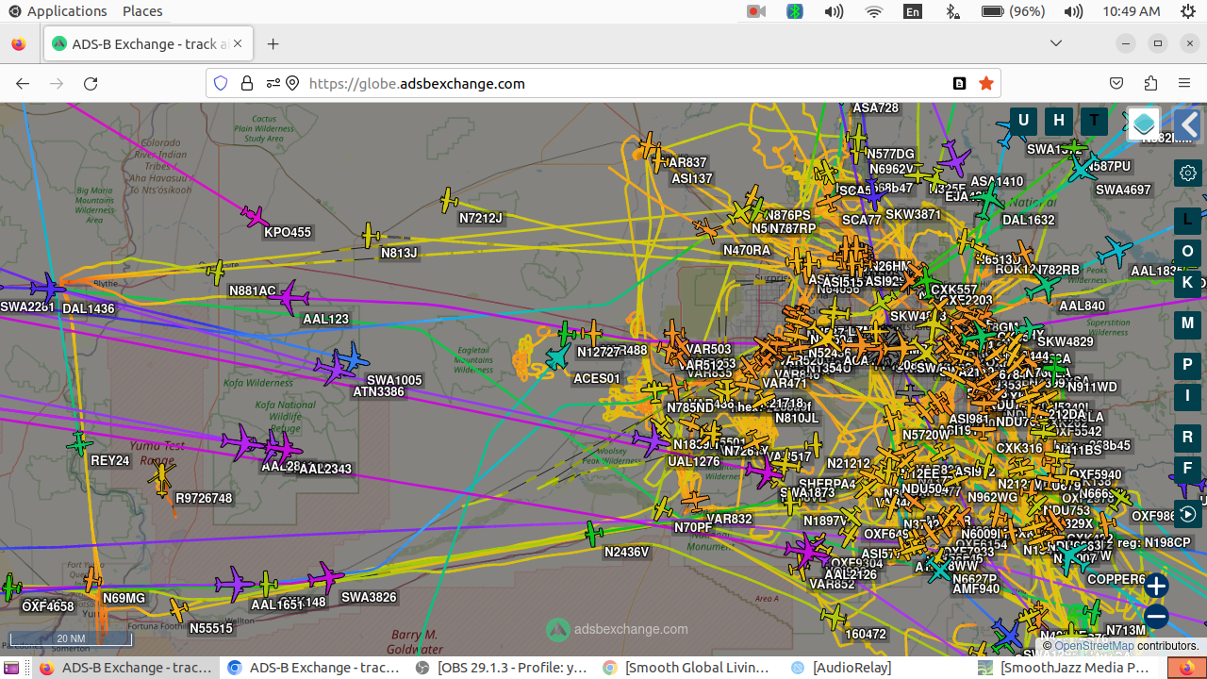
Task: Toggle the H map button
Action: 1059,121
